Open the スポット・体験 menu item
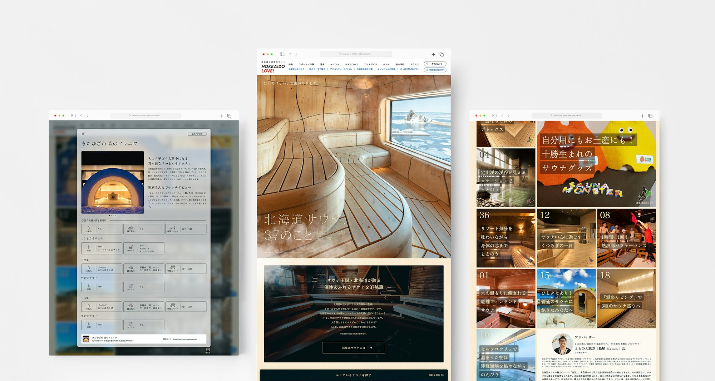The width and height of the screenshot is (715, 381). (x=306, y=64)
